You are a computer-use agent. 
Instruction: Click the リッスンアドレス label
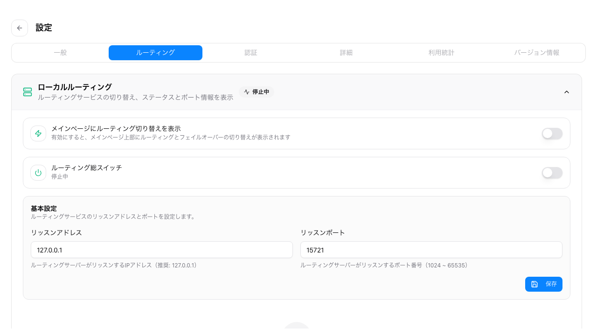(x=56, y=232)
